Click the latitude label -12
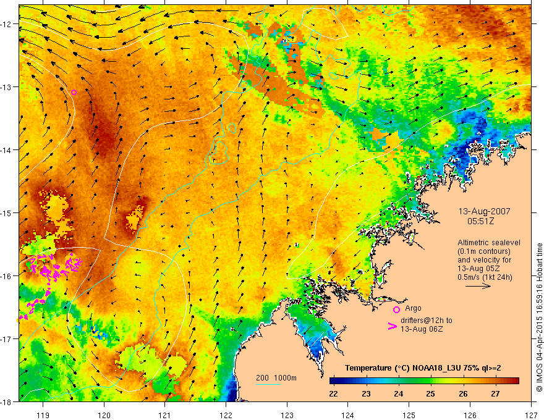The width and height of the screenshot is (544, 420). click(6, 24)
